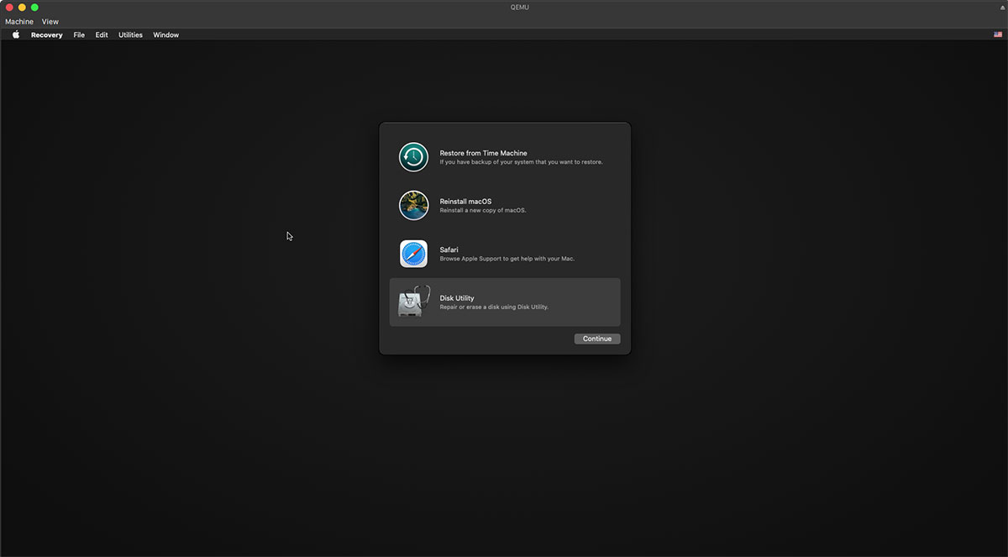Open the Apple logo menu

click(x=15, y=35)
